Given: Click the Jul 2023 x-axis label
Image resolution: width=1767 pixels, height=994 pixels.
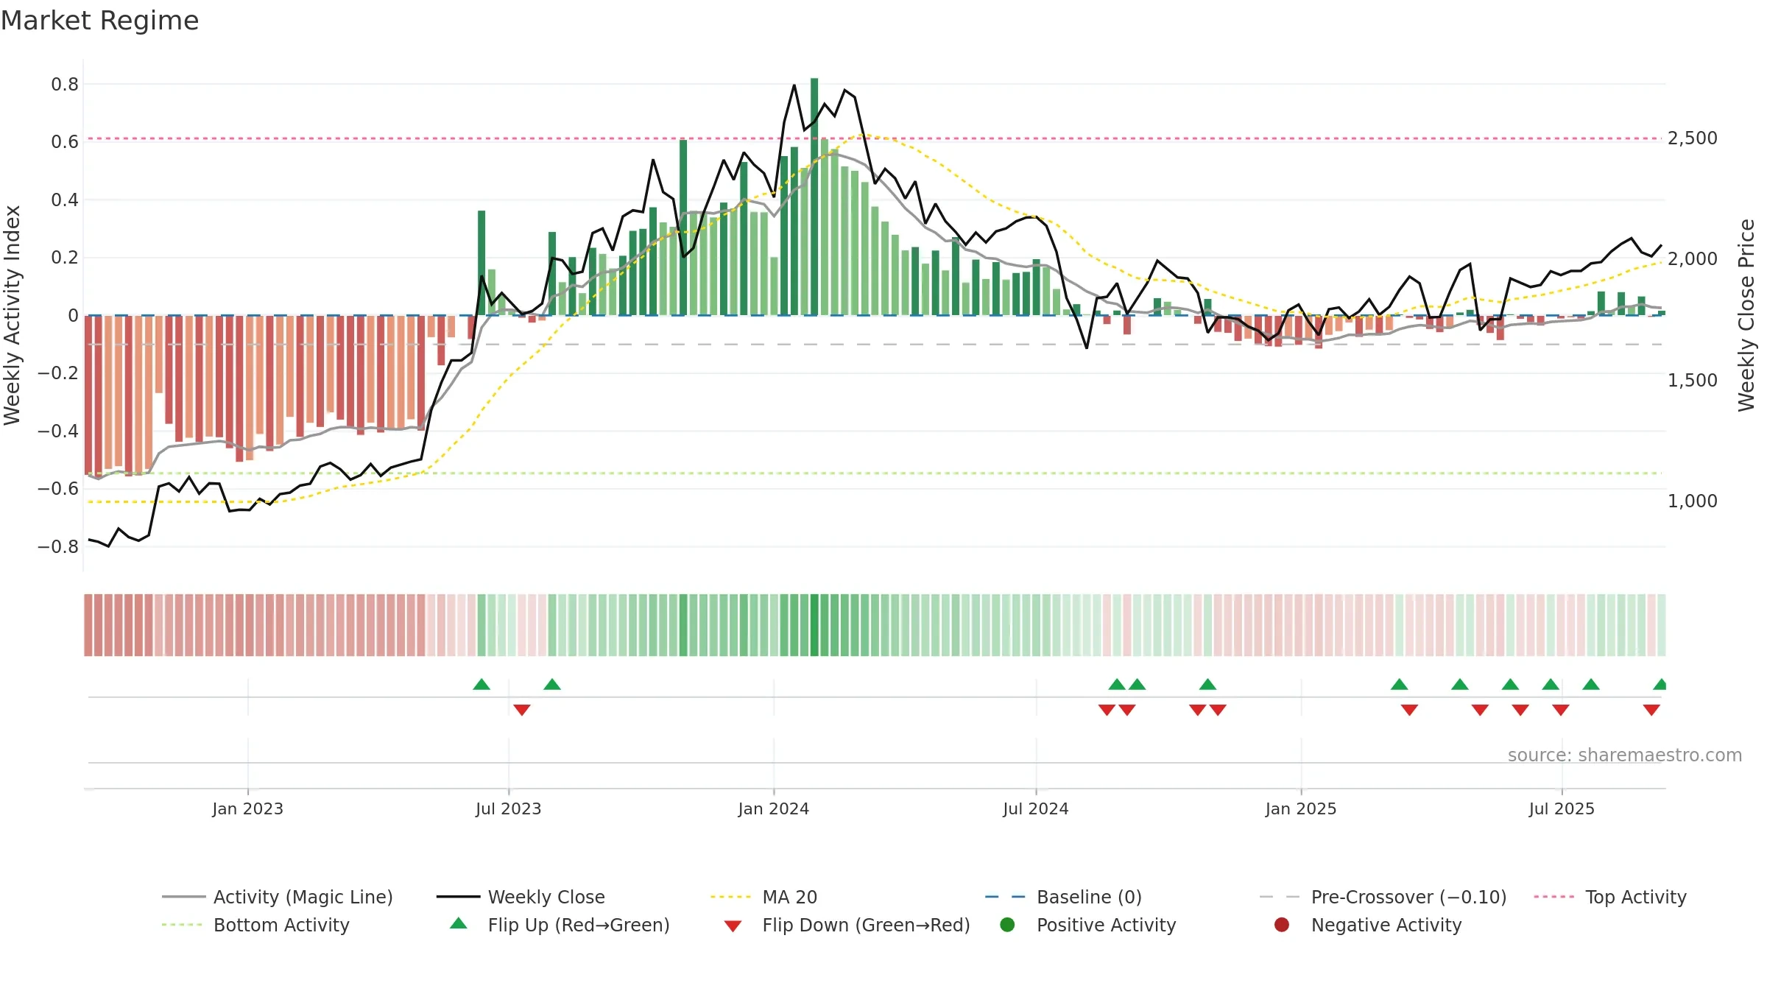Looking at the screenshot, I should tap(508, 808).
